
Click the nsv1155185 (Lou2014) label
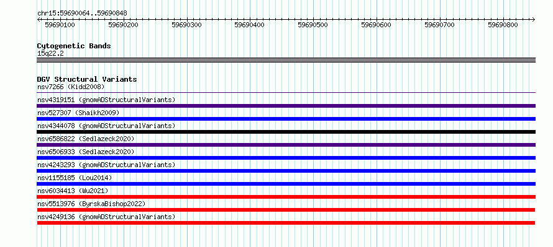[x=75, y=178]
